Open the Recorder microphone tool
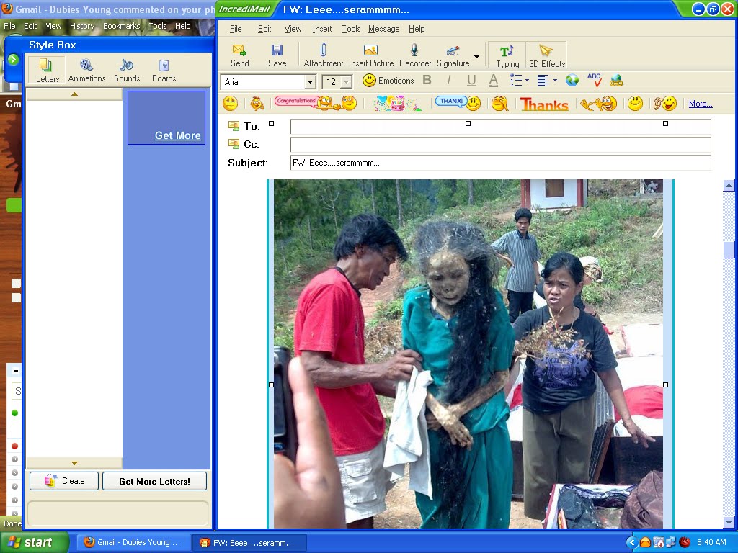The image size is (738, 553). [414, 55]
